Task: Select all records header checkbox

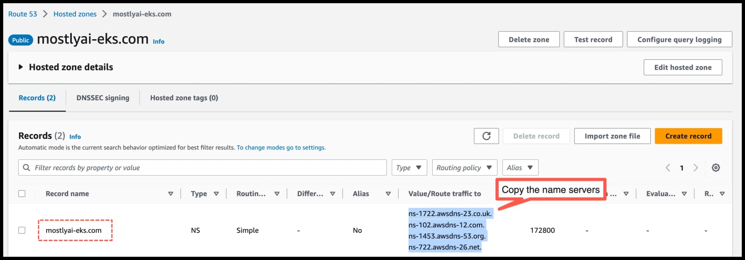Action: (22, 194)
